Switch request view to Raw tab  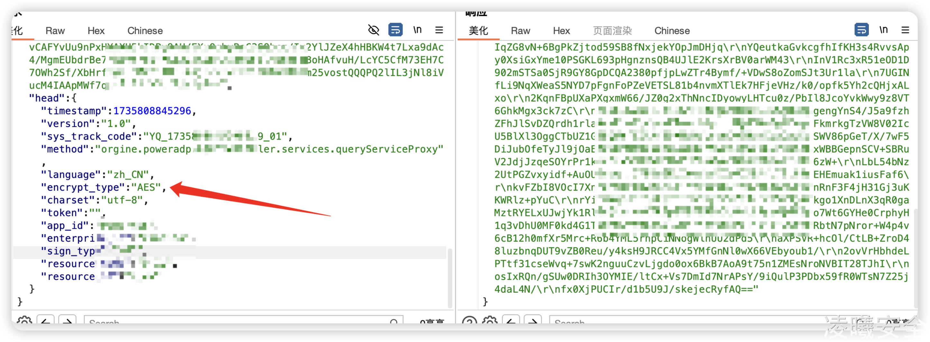coord(55,31)
